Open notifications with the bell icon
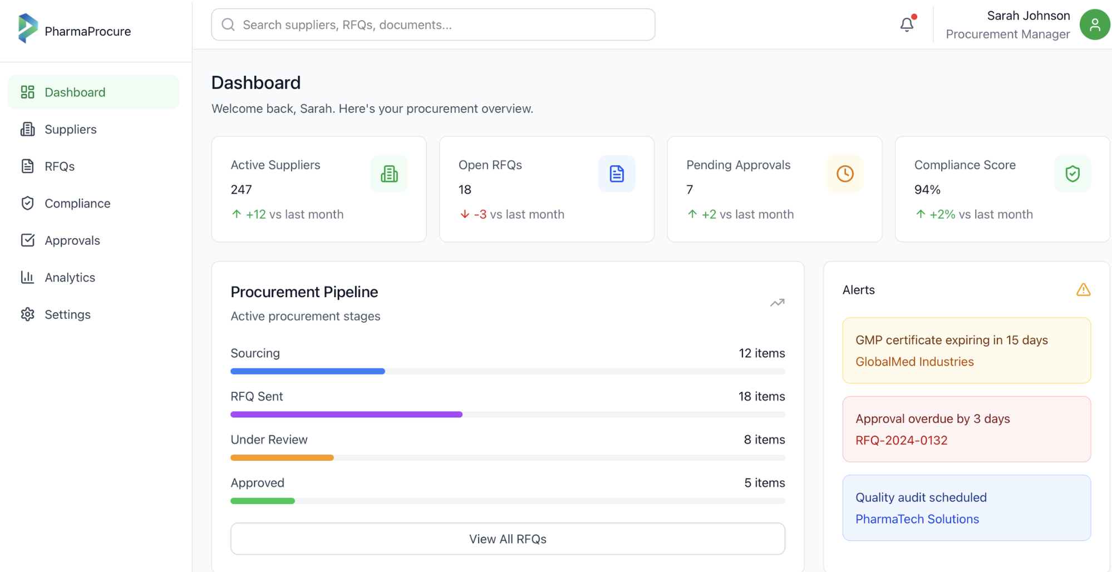Screen dimensions: 1112x572 pyautogui.click(x=907, y=24)
